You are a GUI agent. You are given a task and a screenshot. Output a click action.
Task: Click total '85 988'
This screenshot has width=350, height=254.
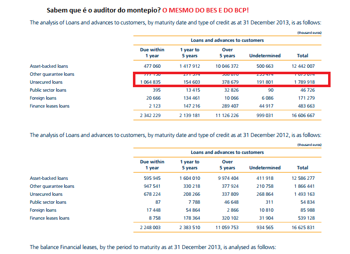(x=308, y=210)
